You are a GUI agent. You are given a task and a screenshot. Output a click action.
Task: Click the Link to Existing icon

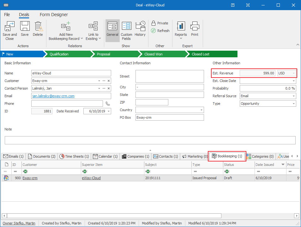coord(93,26)
